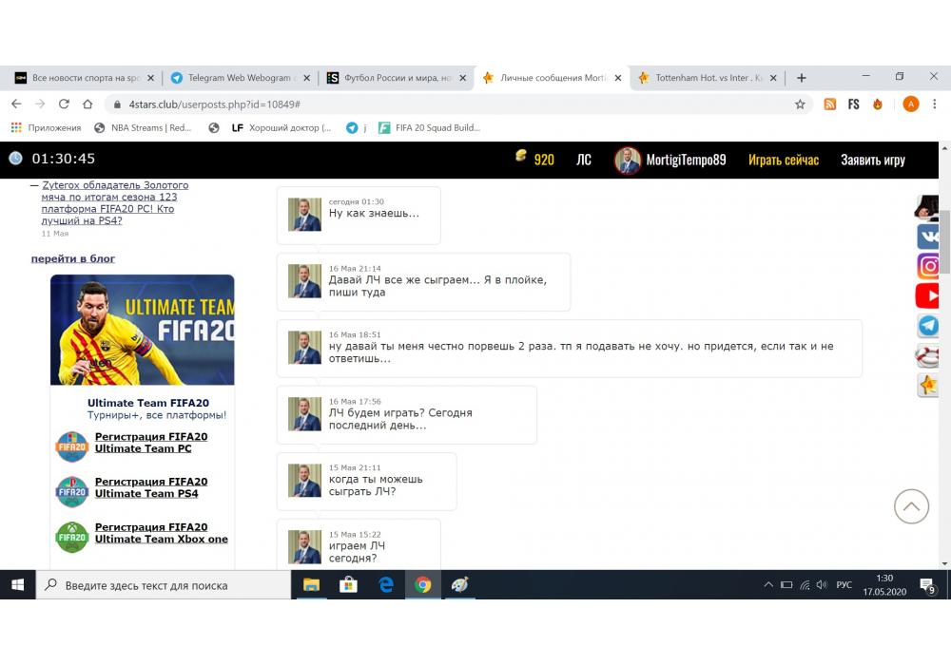Screen dimensions: 951x665
Task: Click the Instagram icon in sidebar
Action: tap(928, 266)
